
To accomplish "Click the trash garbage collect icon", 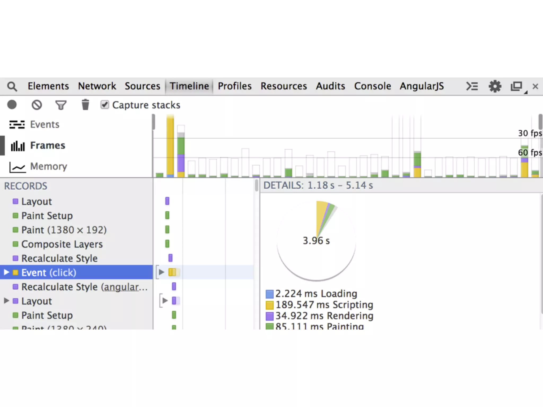I will click(85, 105).
